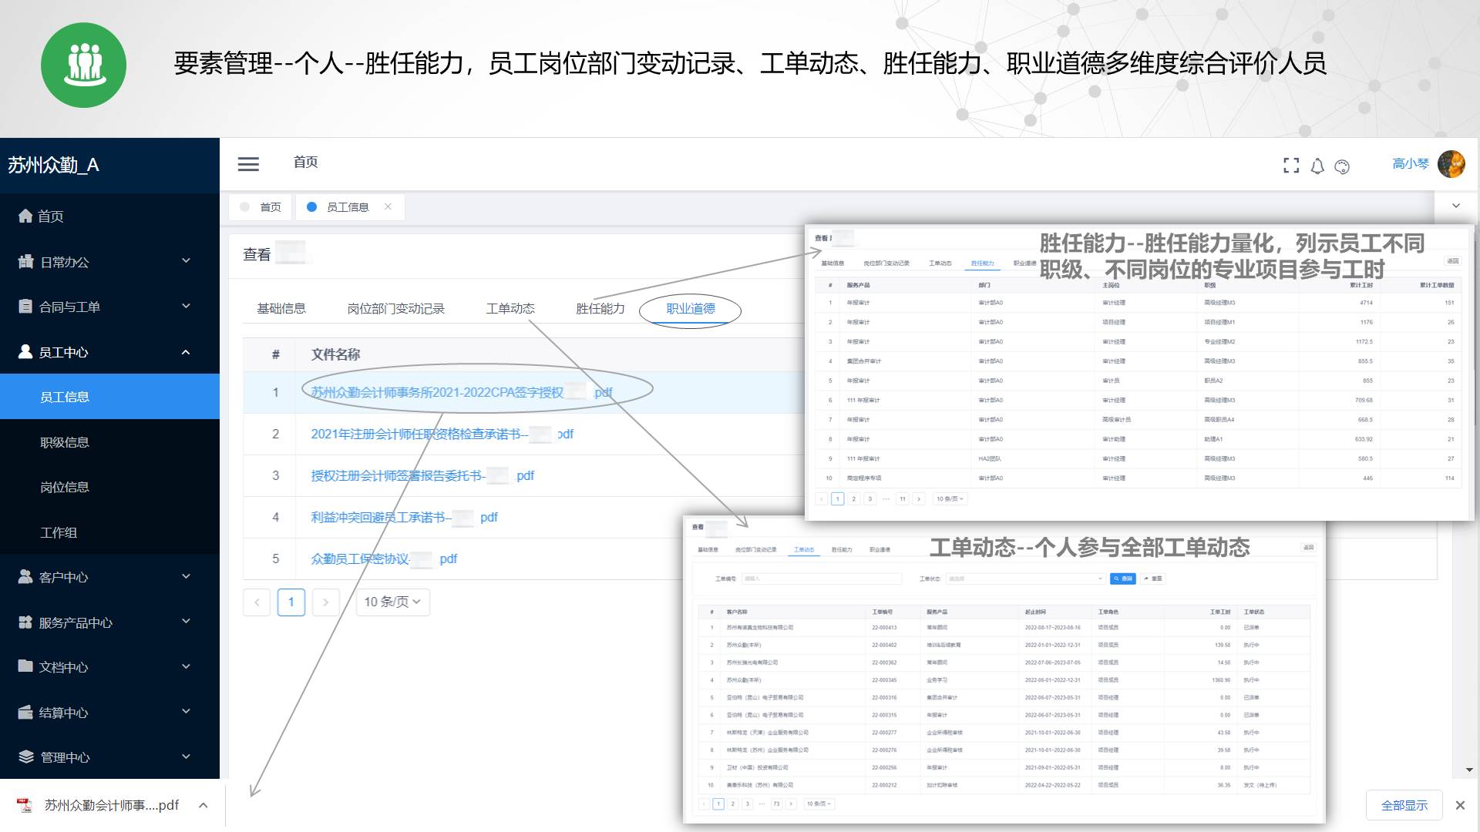
Task: Open the 授权注册会计师签署报告委托书 PDF link
Action: pyautogui.click(x=422, y=476)
